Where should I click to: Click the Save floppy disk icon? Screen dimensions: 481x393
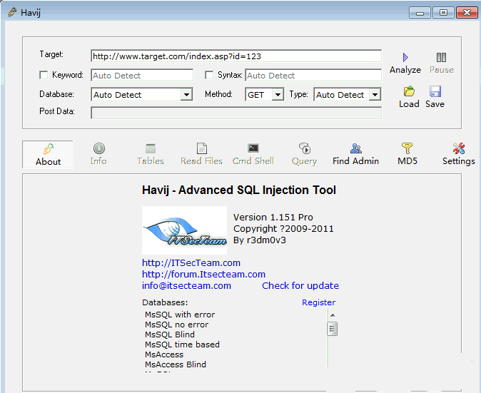[435, 91]
